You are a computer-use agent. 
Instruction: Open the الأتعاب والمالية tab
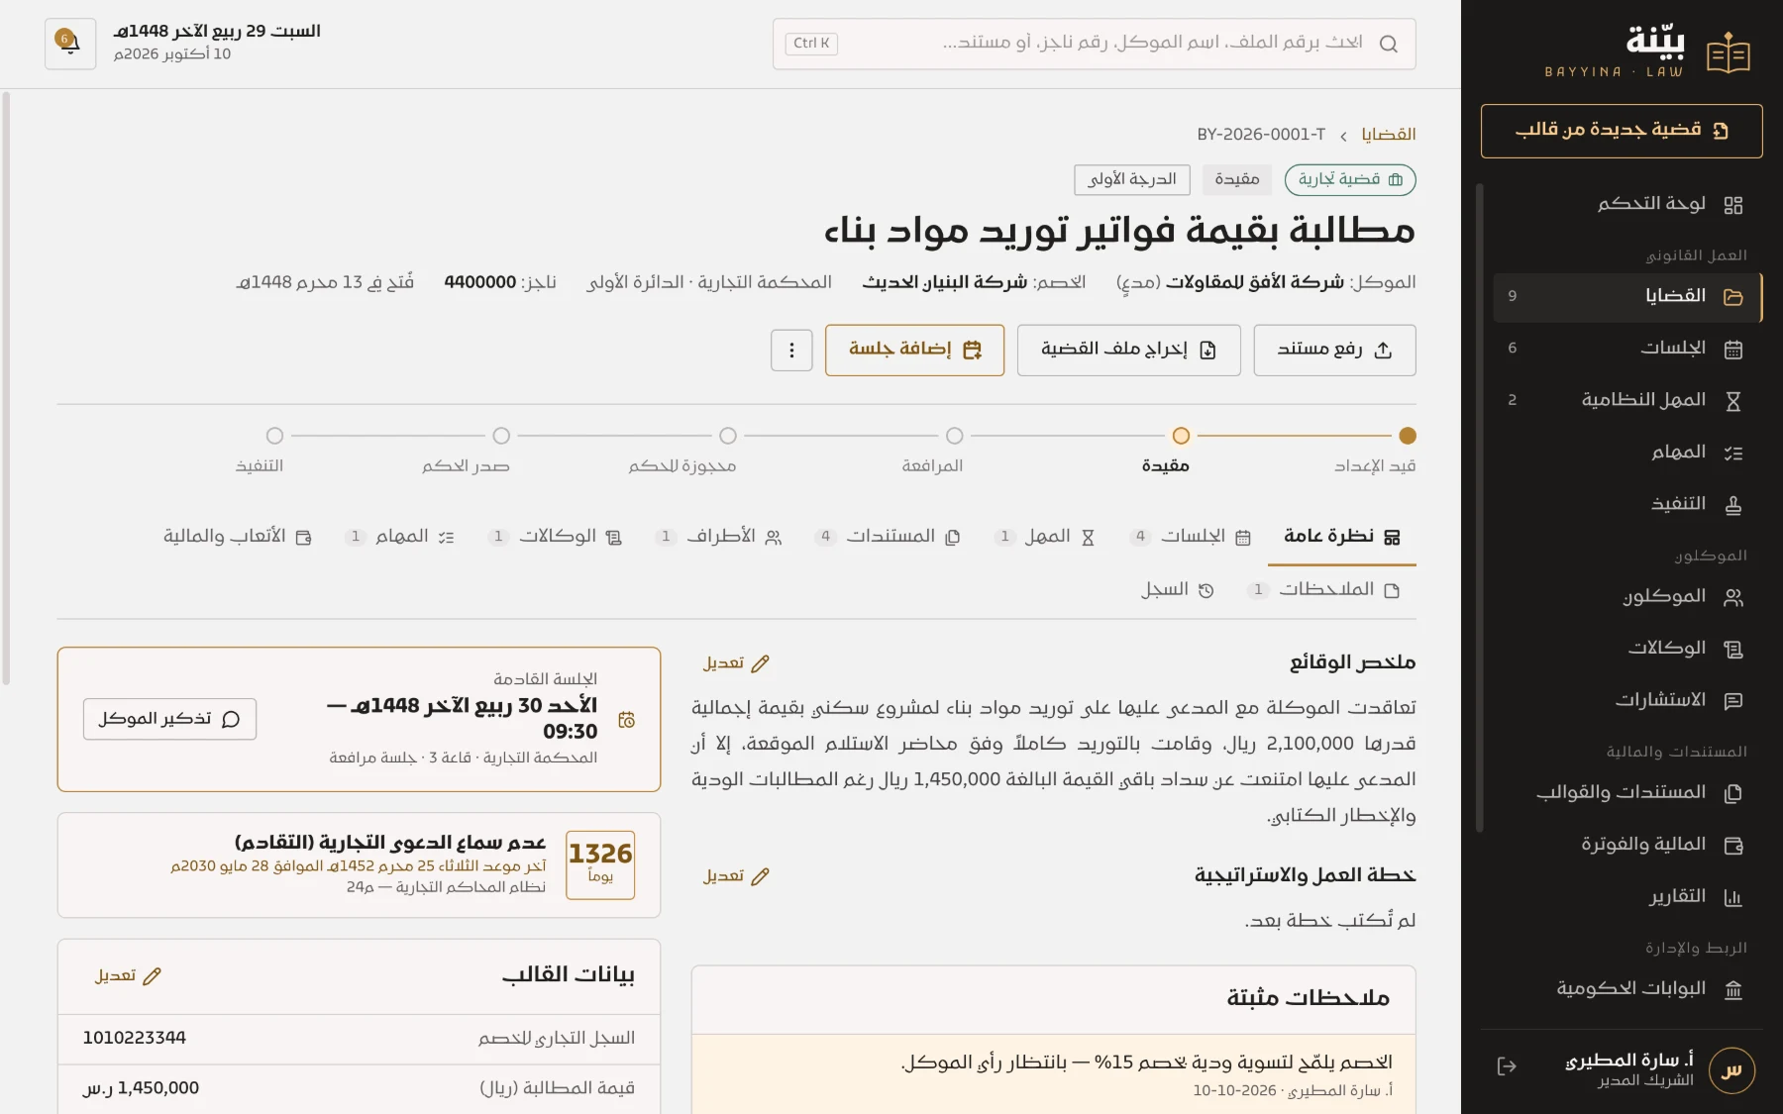[x=238, y=537]
